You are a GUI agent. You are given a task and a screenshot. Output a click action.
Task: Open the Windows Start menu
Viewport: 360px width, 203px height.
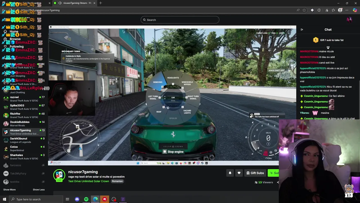pyautogui.click(x=4, y=199)
